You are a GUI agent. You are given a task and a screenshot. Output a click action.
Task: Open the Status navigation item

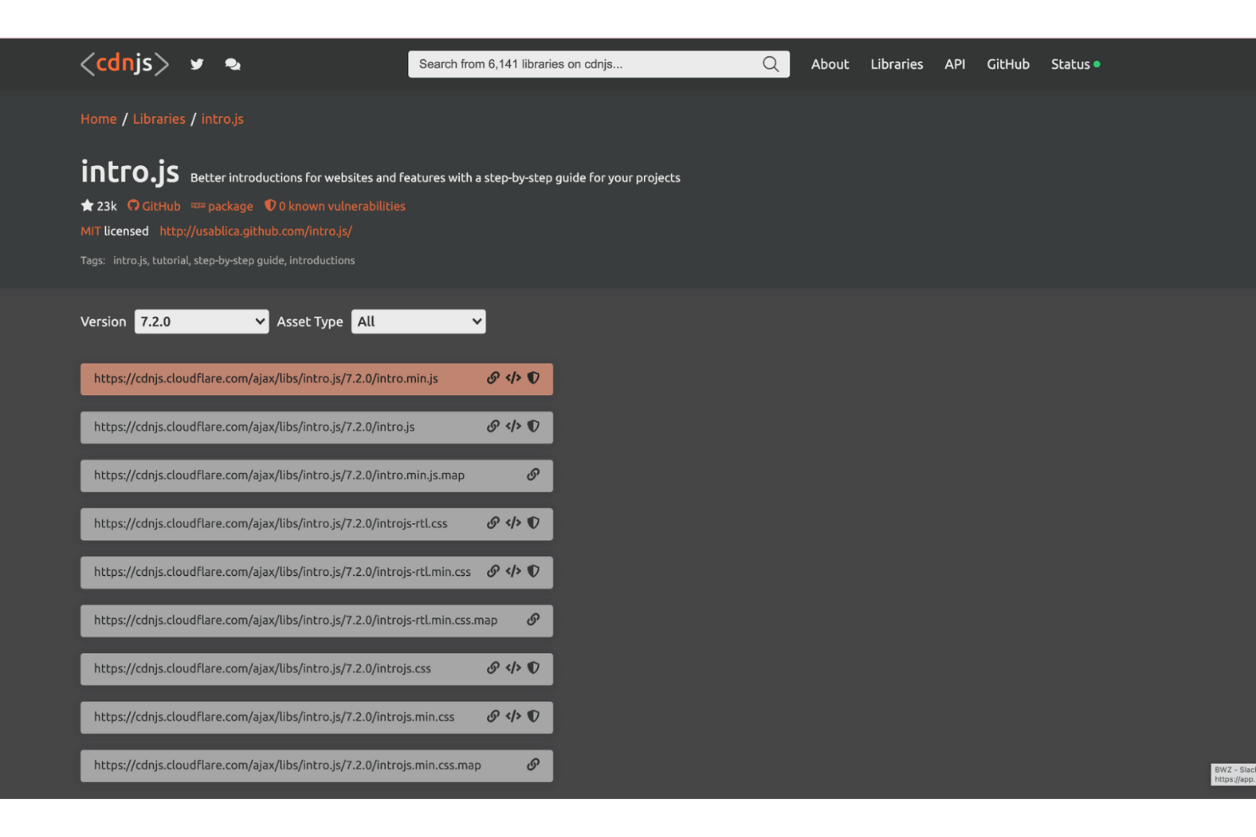tap(1075, 64)
